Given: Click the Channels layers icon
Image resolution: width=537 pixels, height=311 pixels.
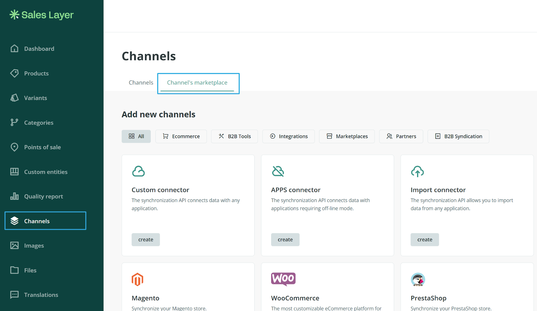Looking at the screenshot, I should [x=14, y=221].
